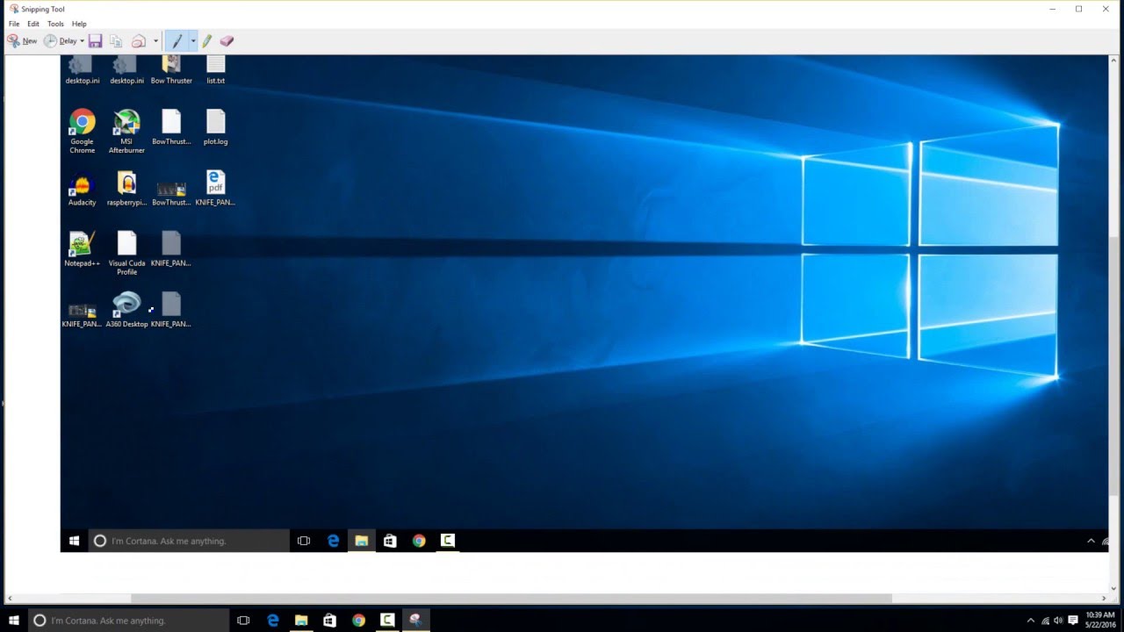Viewport: 1124px width, 632px height.
Task: Click the vertical scrollbar of the snip view
Action: pos(1115,263)
